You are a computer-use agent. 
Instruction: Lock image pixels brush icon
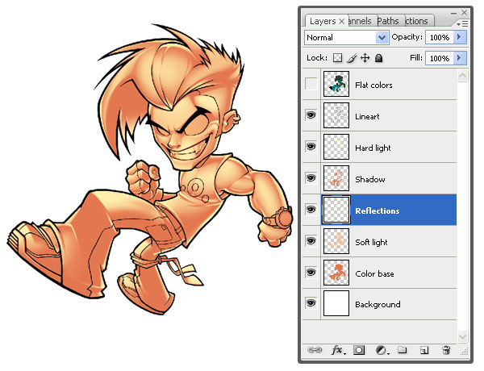(x=352, y=58)
